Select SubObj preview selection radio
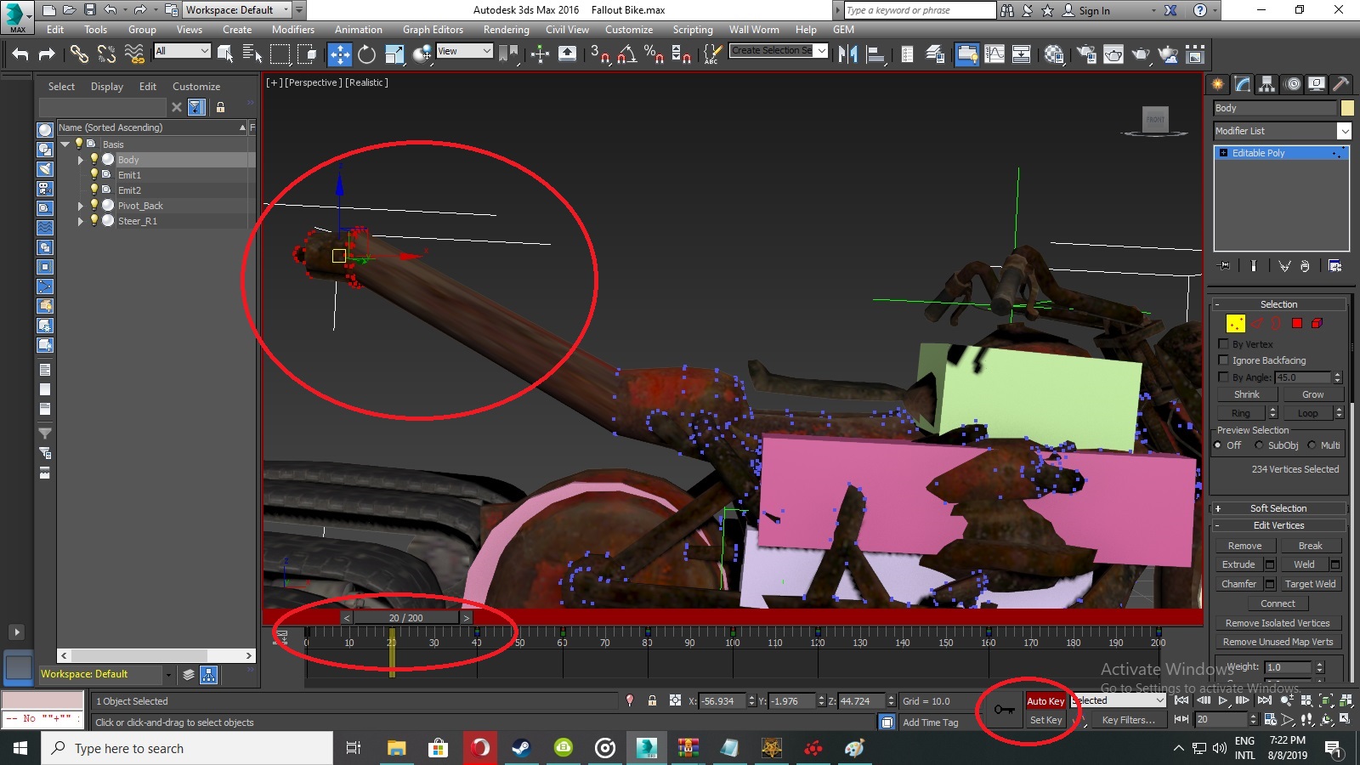The height and width of the screenshot is (765, 1360). click(x=1259, y=445)
